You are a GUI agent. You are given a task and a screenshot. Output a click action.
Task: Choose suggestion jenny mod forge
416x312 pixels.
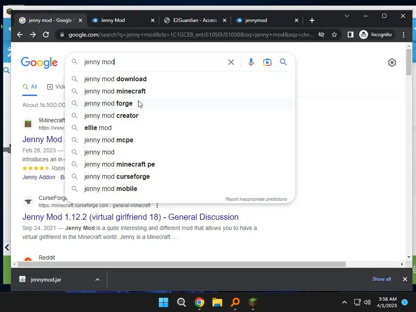(180, 104)
